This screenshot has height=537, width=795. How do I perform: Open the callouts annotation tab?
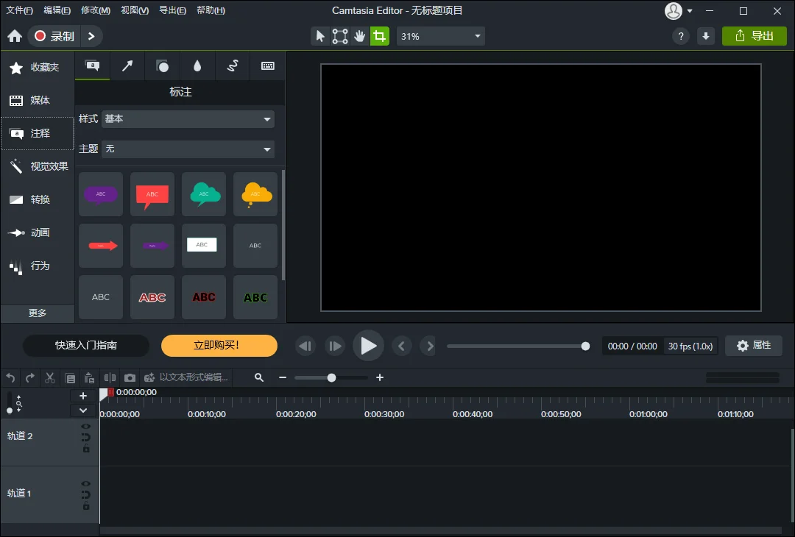92,65
